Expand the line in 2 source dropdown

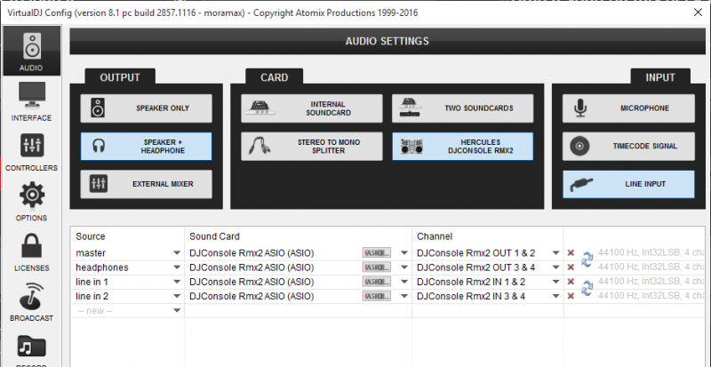point(177,297)
